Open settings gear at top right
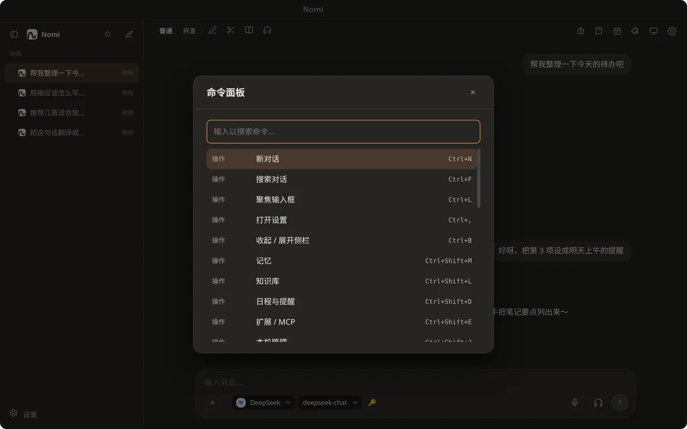 672,31
